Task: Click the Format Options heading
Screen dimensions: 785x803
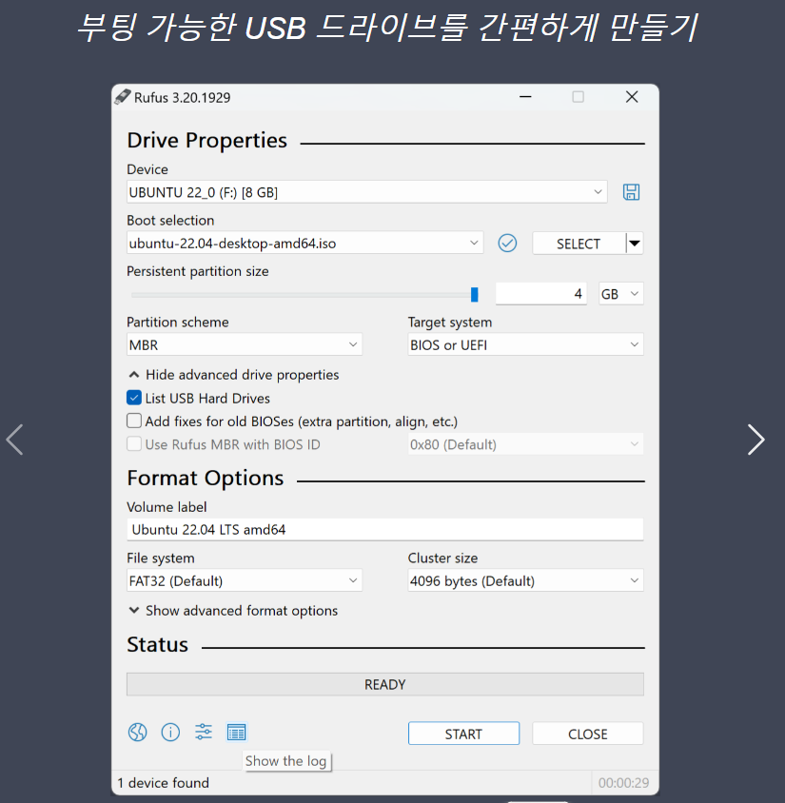Action: (x=205, y=478)
